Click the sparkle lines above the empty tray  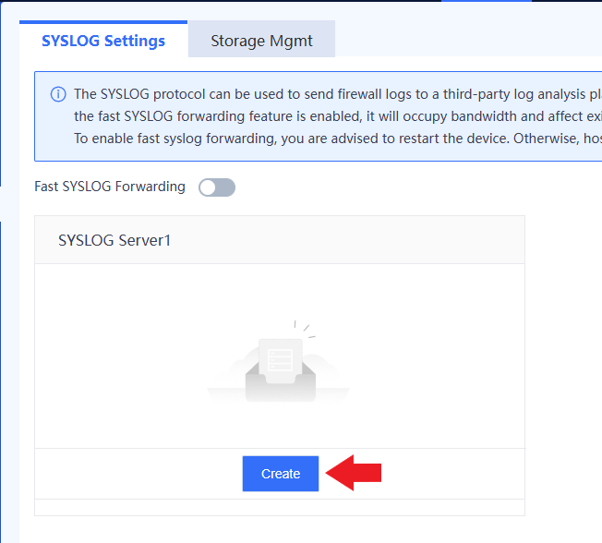pos(304,328)
